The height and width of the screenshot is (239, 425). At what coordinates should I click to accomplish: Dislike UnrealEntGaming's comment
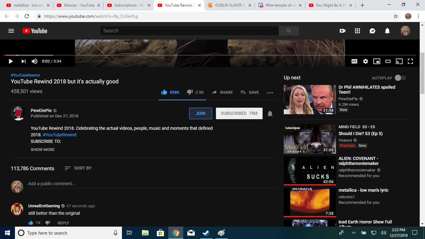[48, 223]
